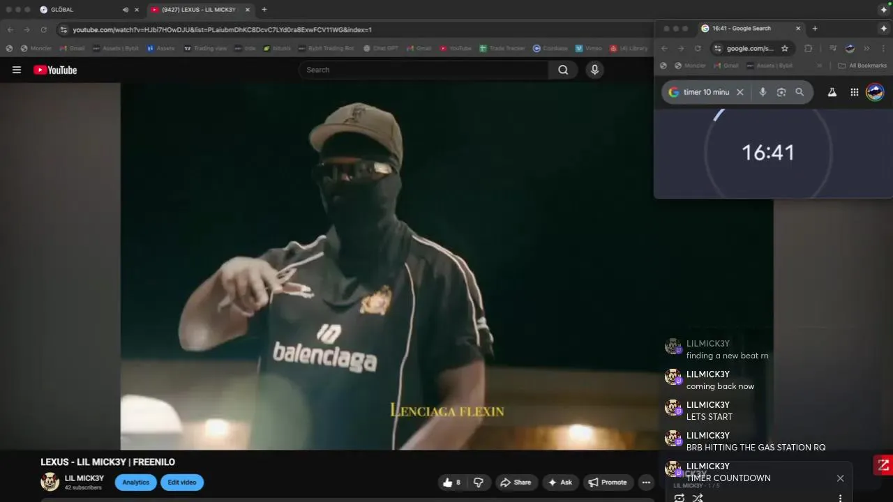This screenshot has width=893, height=502.
Task: Share the video
Action: [516, 482]
